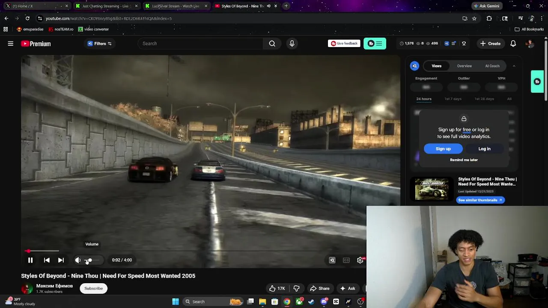Open a new browser tab
Viewport: 548px width, 308px height.
point(286,6)
